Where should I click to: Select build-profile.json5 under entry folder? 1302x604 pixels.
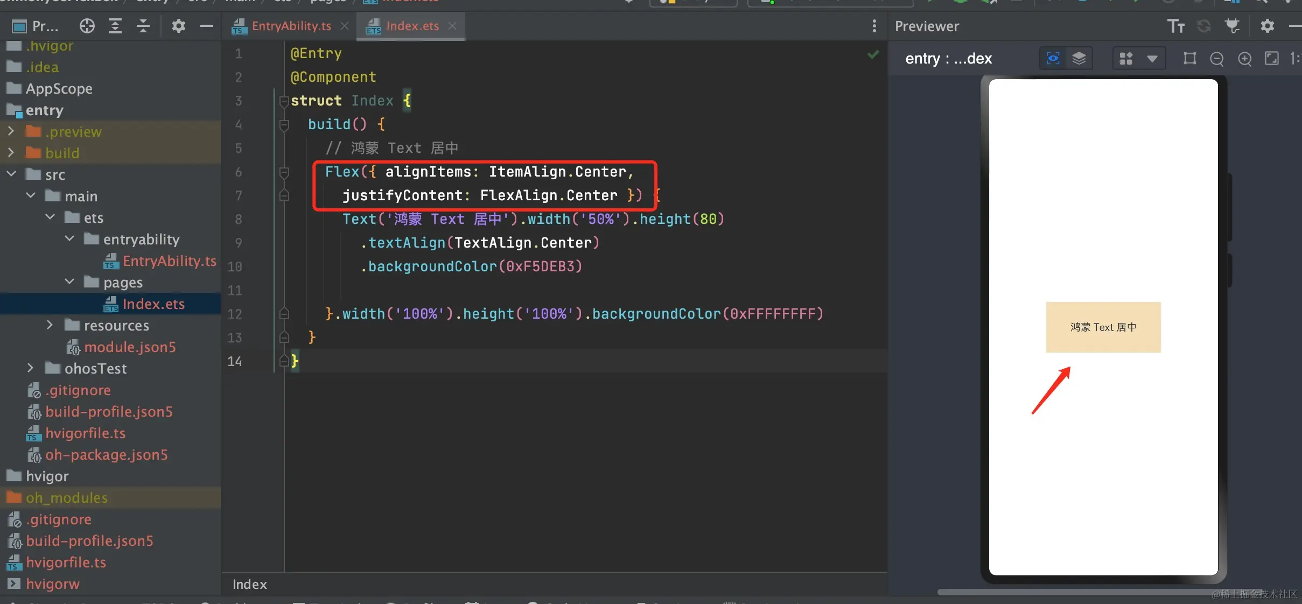(x=109, y=412)
